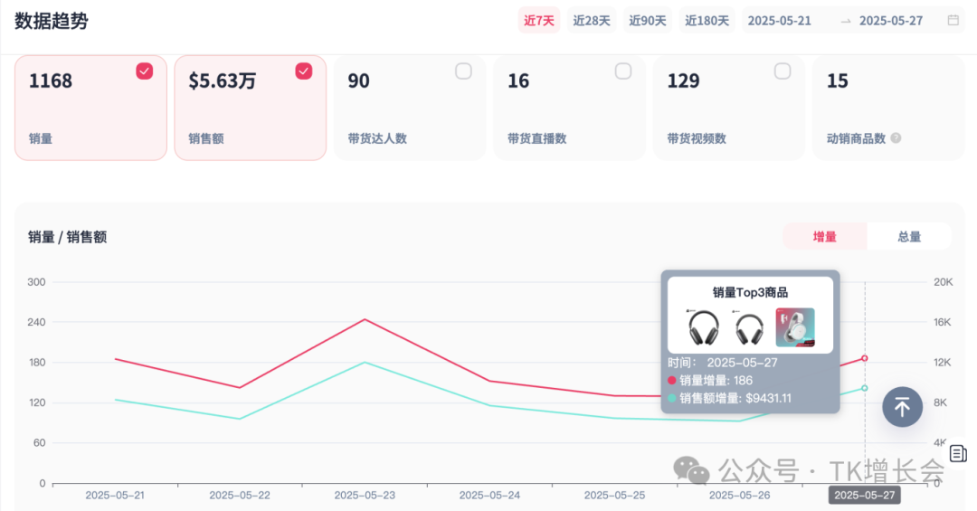Click the help icon beside 动销商品数

[896, 138]
